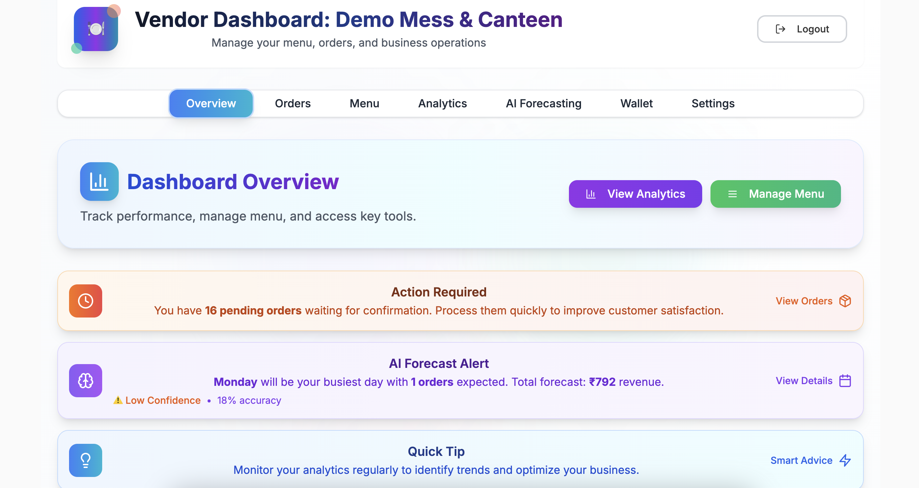Screen dimensions: 919x488
Task: Click the brain icon in AI Forecast Alert
Action: pyautogui.click(x=86, y=381)
